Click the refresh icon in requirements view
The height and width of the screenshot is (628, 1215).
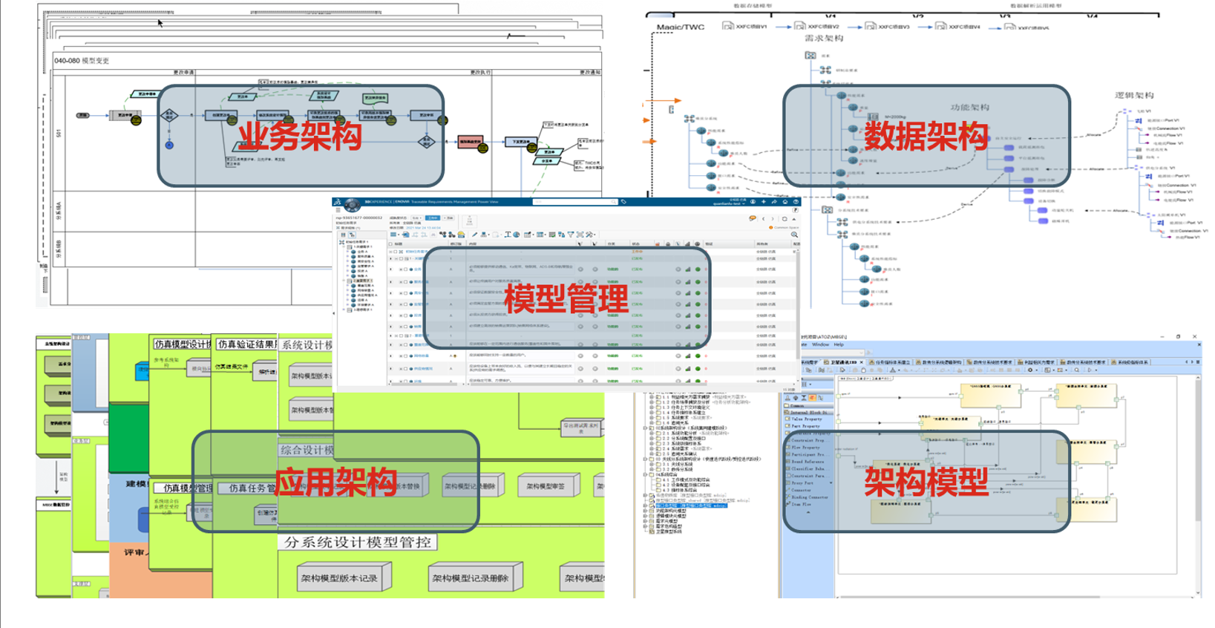[x=784, y=219]
